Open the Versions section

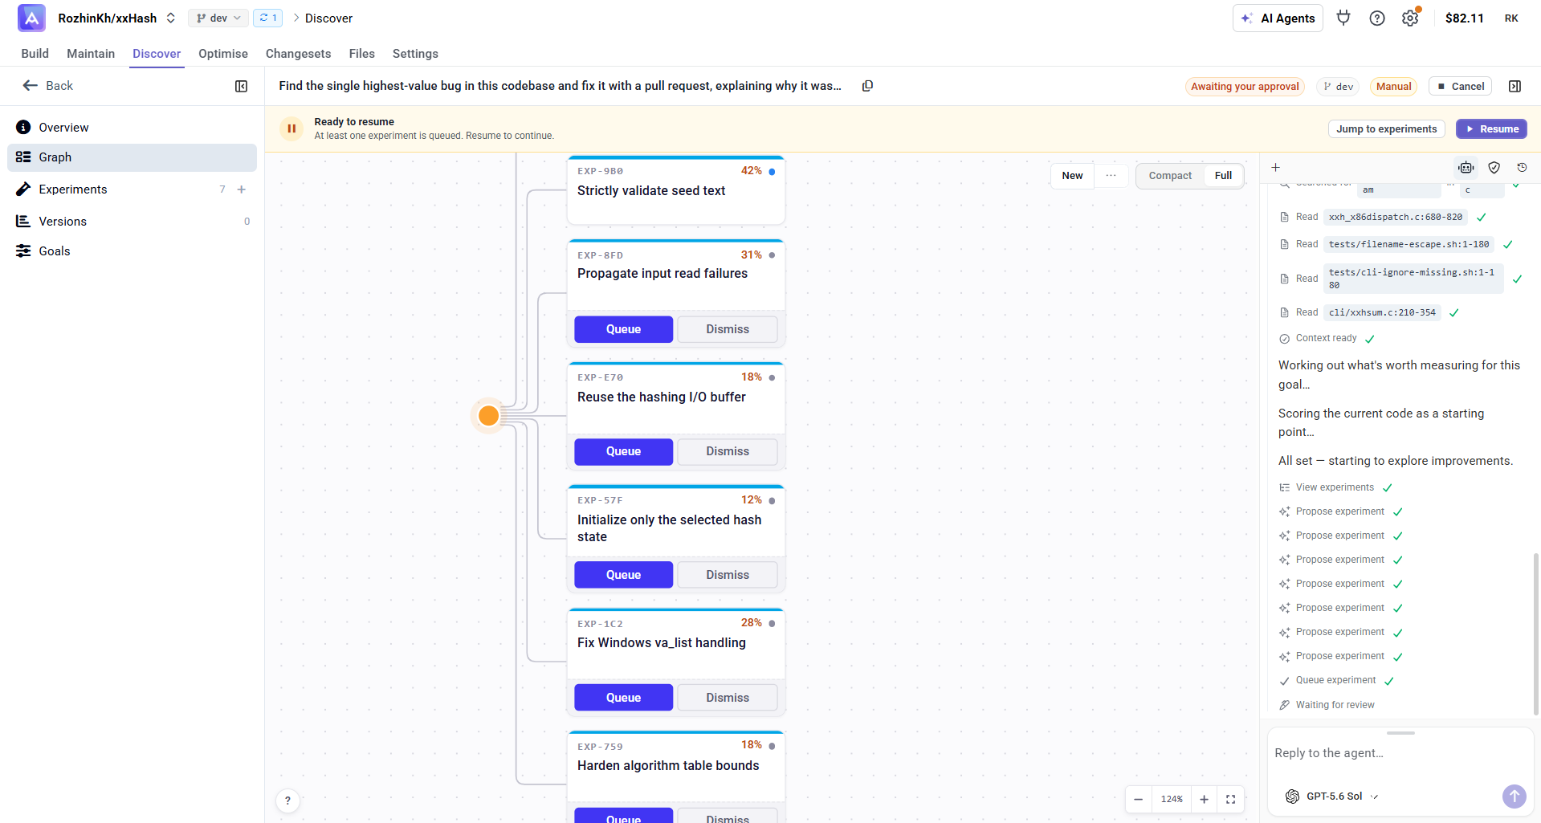pyautogui.click(x=132, y=222)
